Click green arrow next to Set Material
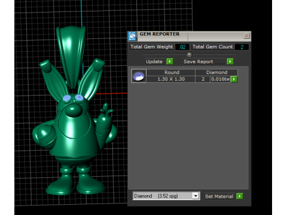This screenshot has height=215, width=287. click(240, 196)
